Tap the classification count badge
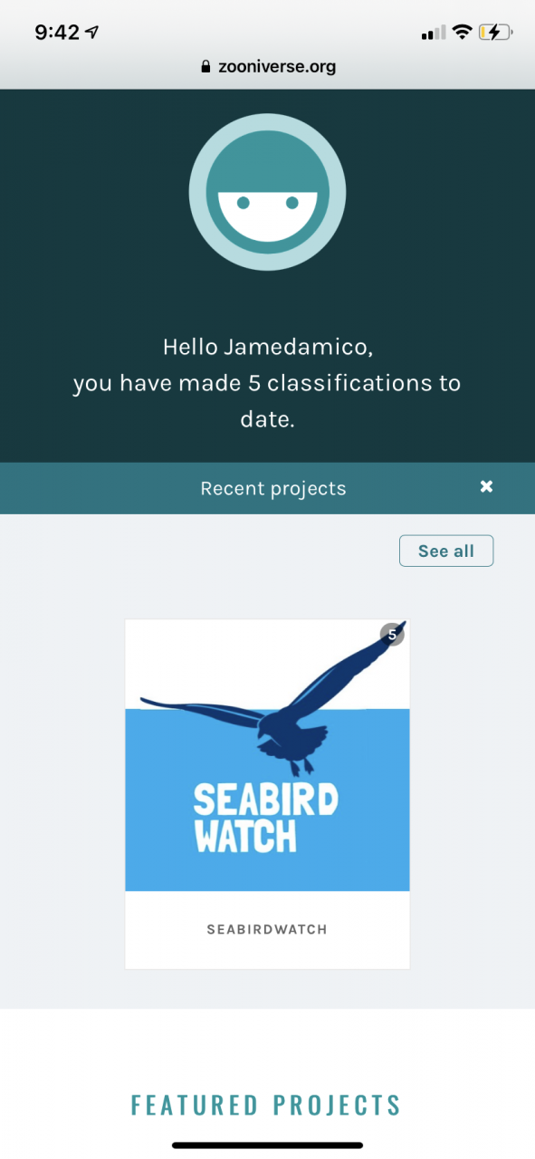Viewport: 535px width, 1159px height. click(x=392, y=635)
